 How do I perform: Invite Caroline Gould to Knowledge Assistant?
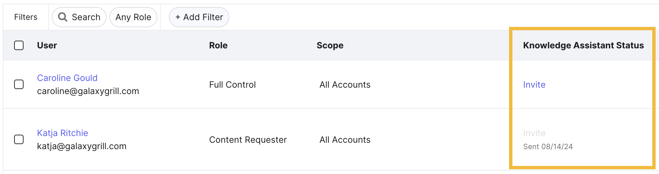(x=534, y=85)
